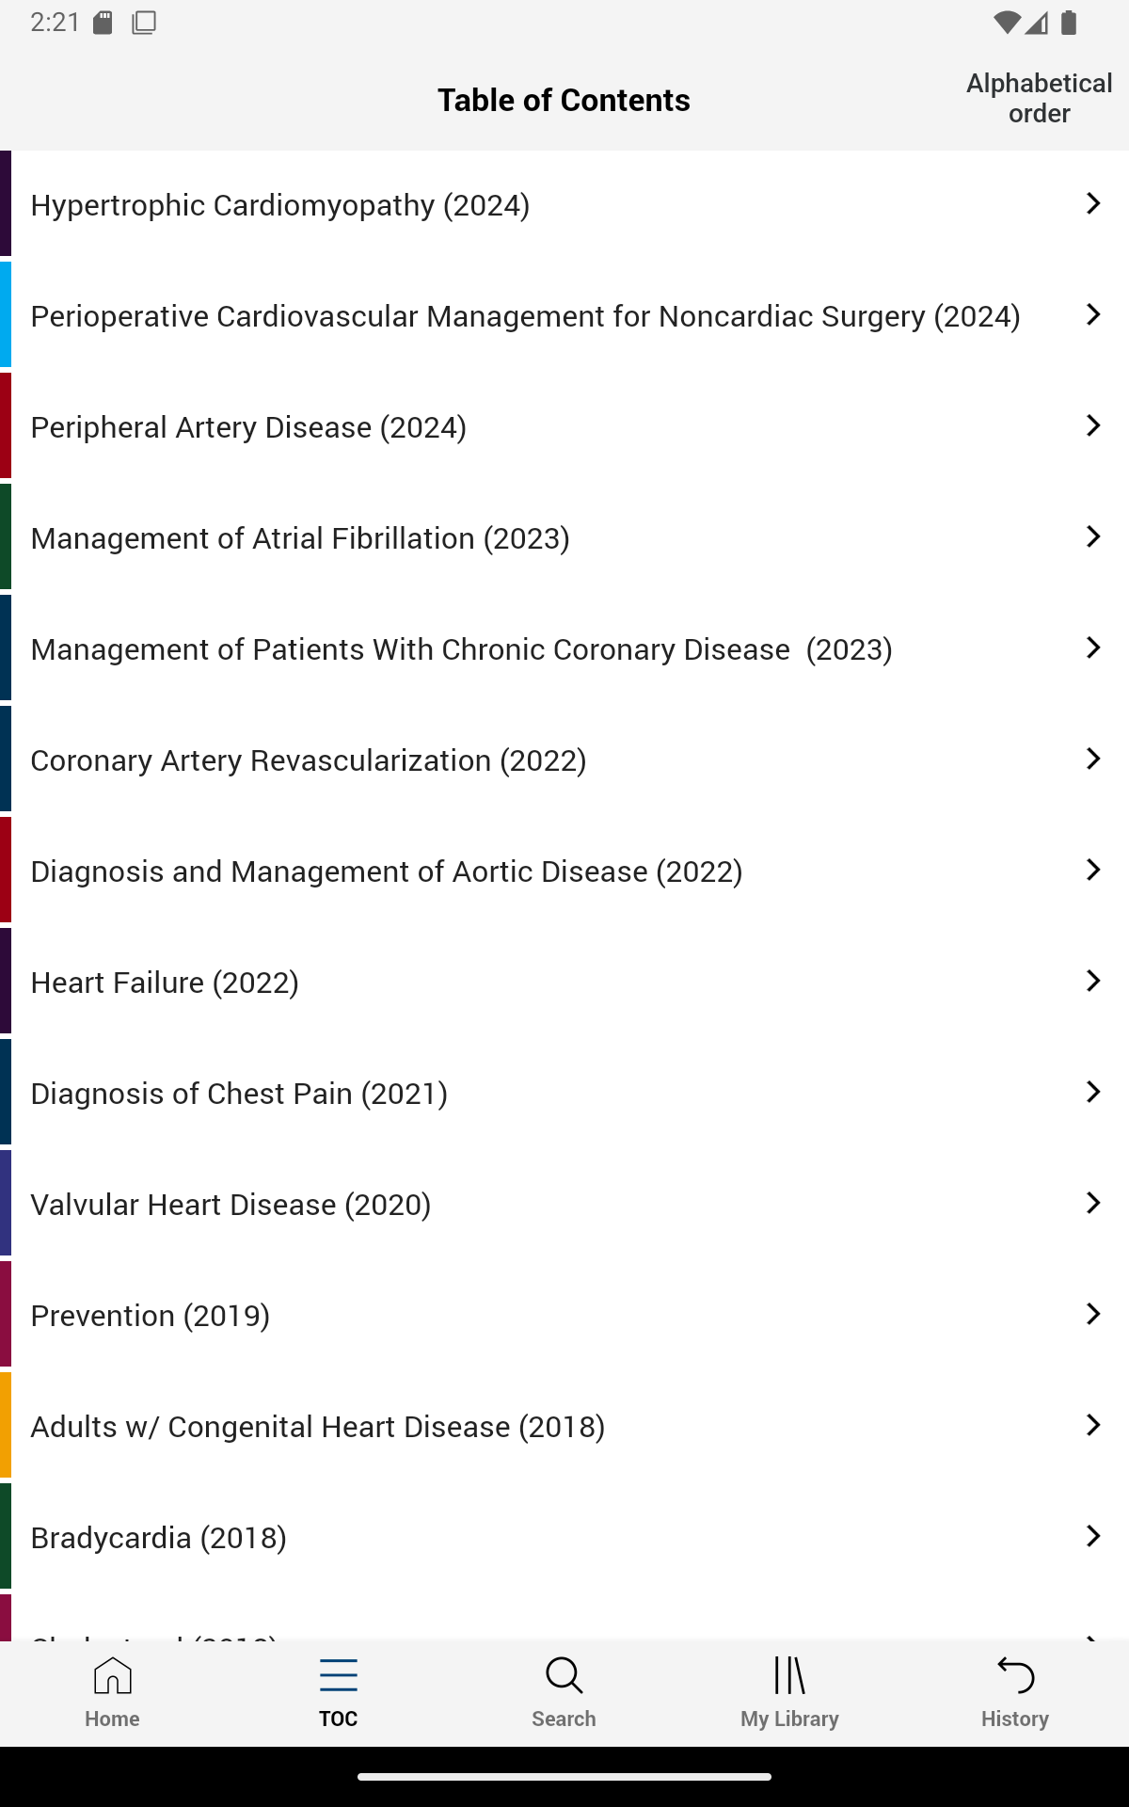Tap the Table of Contents header title
This screenshot has height=1807, width=1129.
[x=564, y=100]
